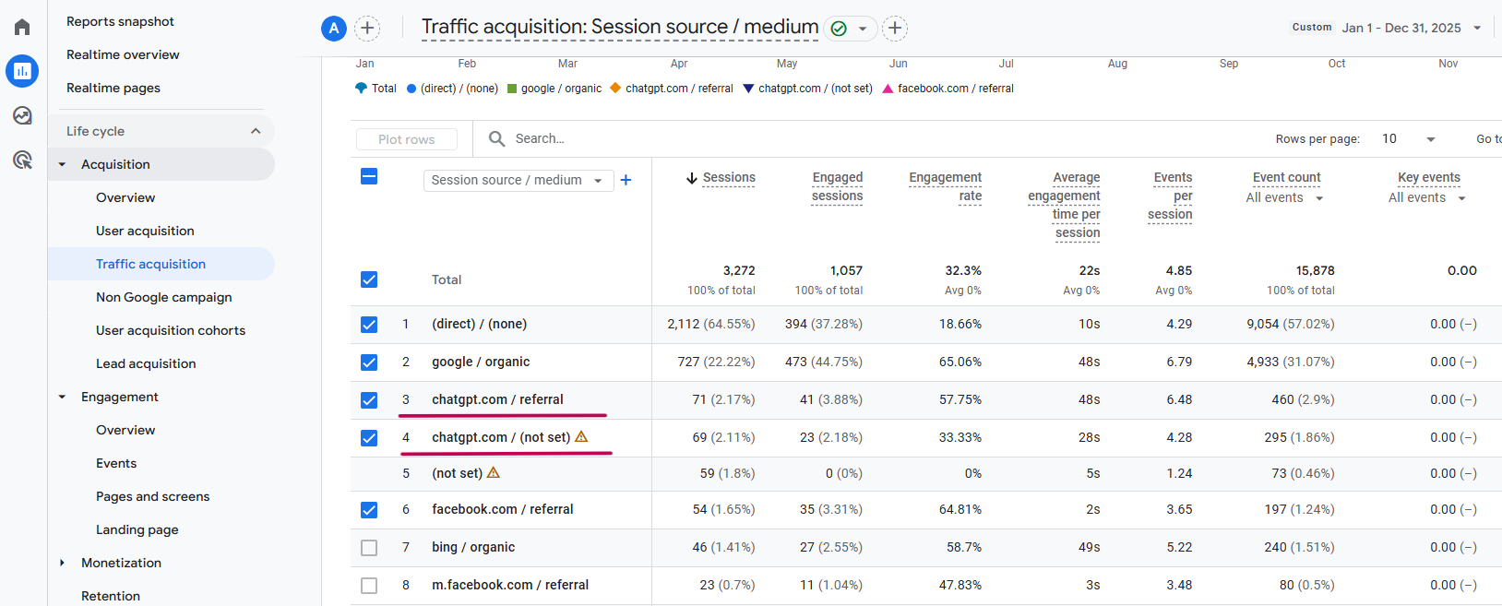Open the Rows per page dropdown
This screenshot has height=606, width=1502.
[x=1409, y=139]
